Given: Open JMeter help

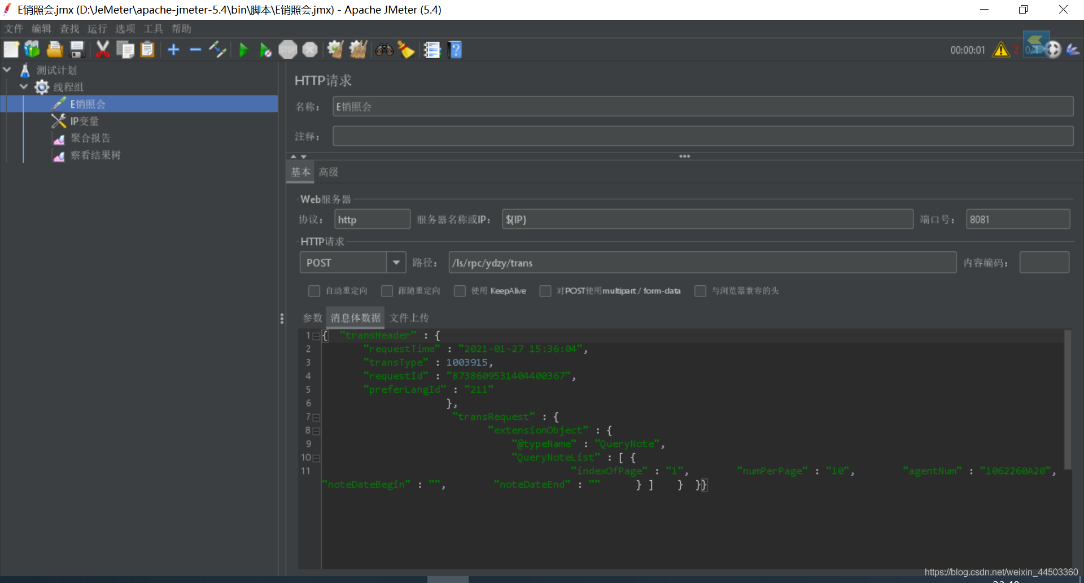Looking at the screenshot, I should pos(455,50).
